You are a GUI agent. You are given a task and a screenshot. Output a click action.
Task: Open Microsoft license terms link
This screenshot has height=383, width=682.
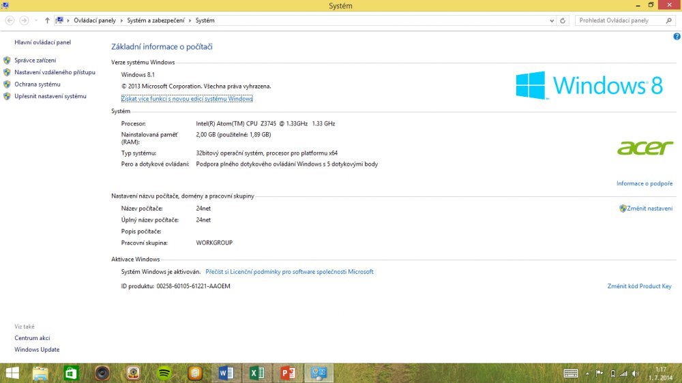tap(289, 272)
